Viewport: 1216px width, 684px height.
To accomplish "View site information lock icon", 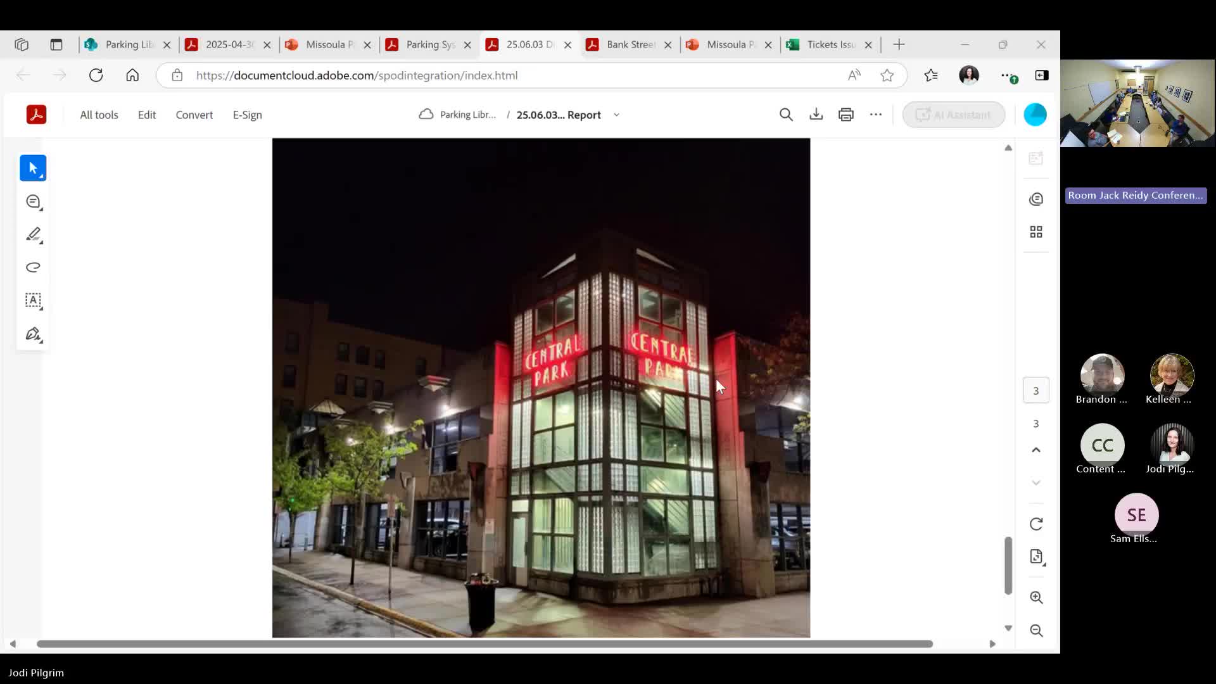I will (177, 75).
